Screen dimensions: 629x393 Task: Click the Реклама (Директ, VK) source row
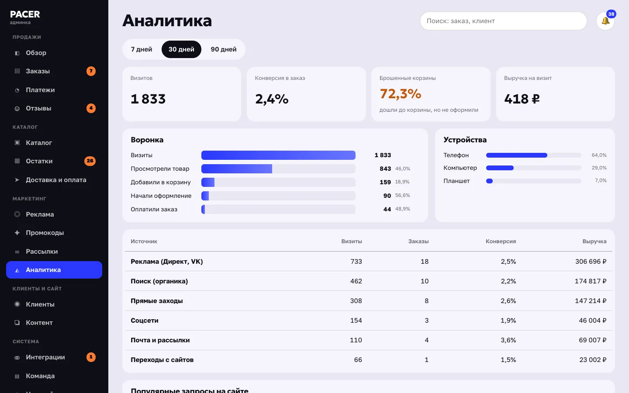[369, 262]
